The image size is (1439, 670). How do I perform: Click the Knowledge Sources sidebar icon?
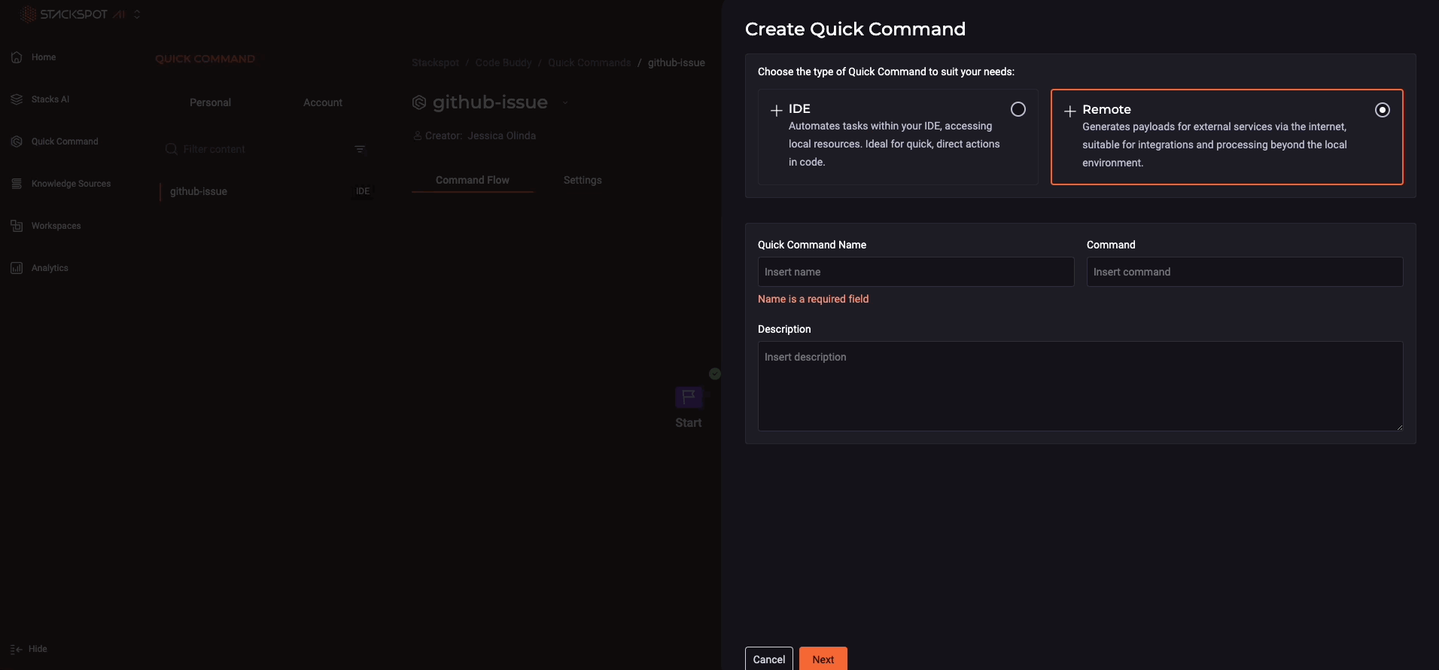click(17, 184)
